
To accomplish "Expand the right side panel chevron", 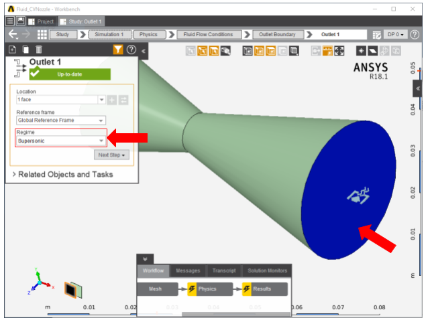I will click(418, 88).
